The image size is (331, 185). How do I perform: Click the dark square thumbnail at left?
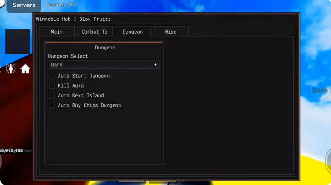pyautogui.click(x=18, y=42)
